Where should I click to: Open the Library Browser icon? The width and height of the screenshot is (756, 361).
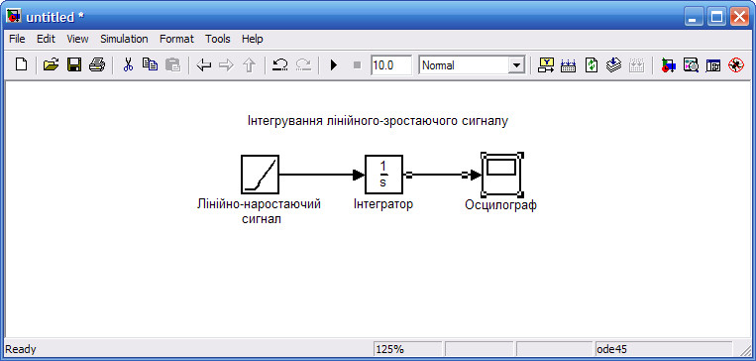668,64
